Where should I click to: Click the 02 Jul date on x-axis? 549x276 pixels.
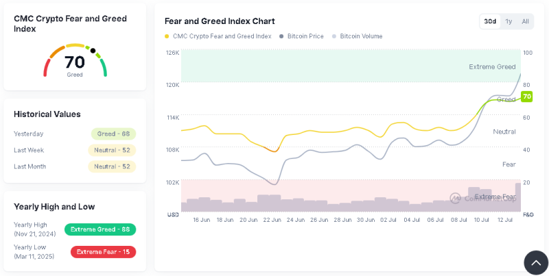[388, 220]
